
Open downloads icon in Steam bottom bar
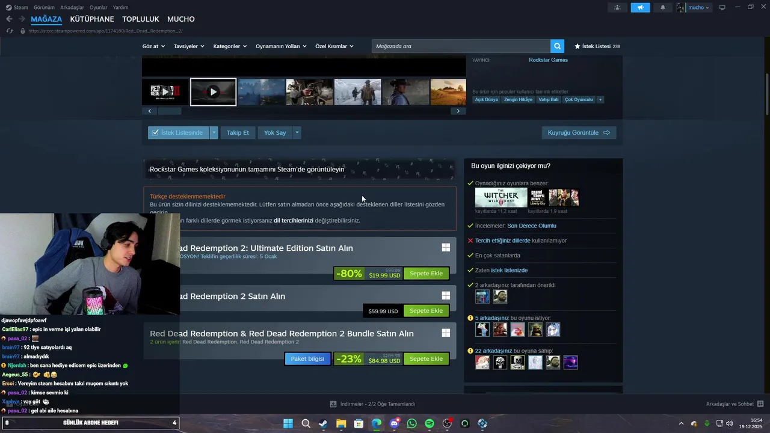[x=333, y=404]
